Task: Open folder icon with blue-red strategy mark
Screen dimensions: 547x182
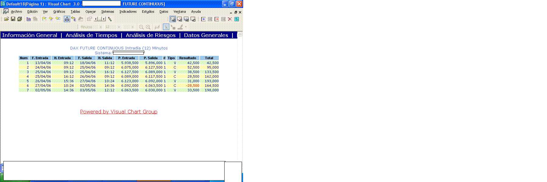Action: tap(51, 19)
